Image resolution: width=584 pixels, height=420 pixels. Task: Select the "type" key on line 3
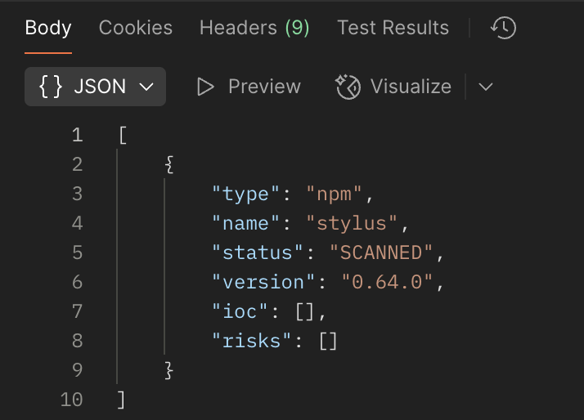click(245, 194)
